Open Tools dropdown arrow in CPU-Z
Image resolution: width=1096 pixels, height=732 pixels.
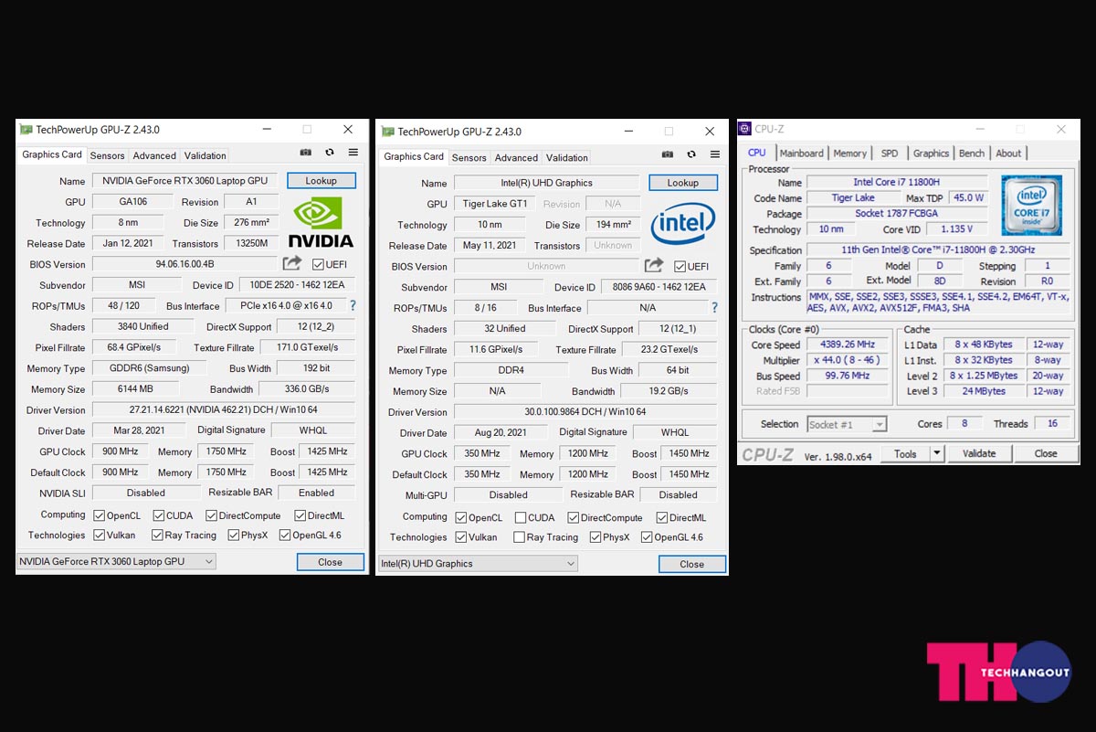(936, 453)
